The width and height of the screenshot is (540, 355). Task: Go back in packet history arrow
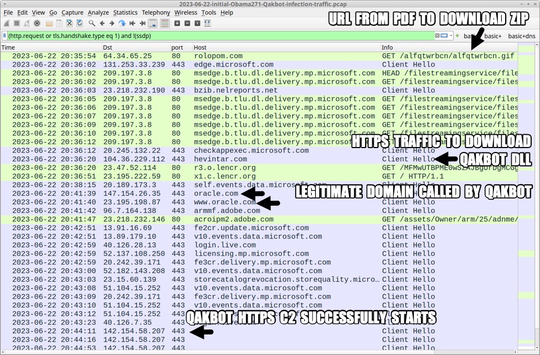[102, 23]
